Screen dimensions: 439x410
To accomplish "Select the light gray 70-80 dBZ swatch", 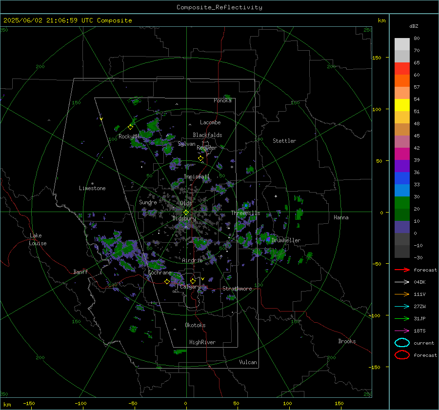I will tap(402, 44).
